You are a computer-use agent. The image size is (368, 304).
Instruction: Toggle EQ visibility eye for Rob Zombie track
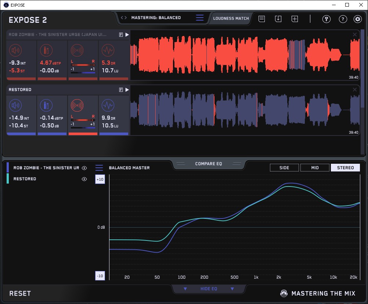click(x=84, y=168)
